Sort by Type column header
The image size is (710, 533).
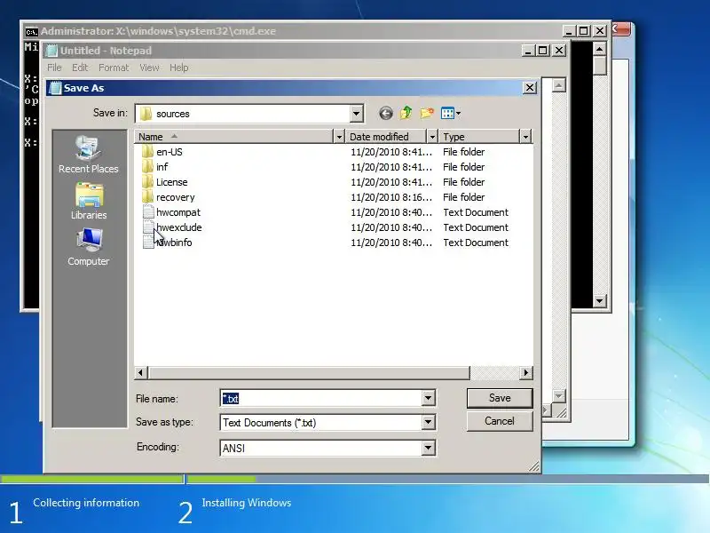click(479, 137)
